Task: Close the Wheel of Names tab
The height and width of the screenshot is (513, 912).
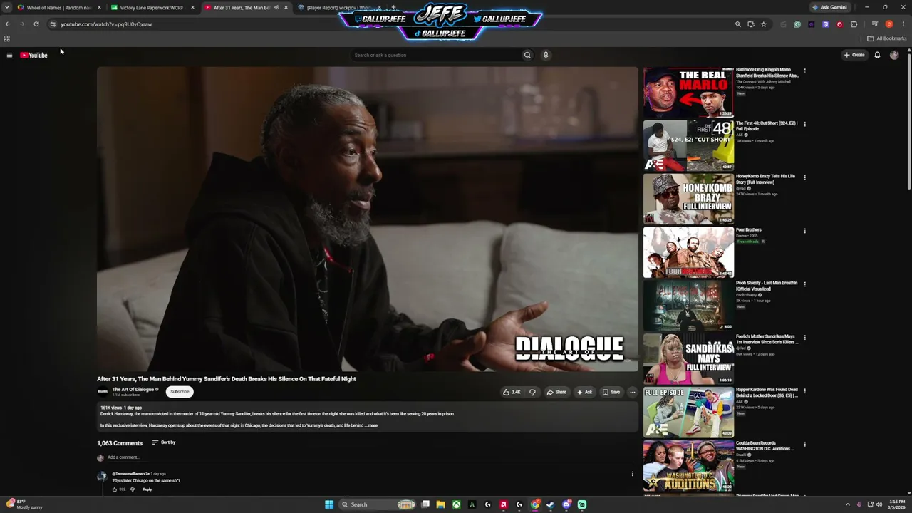Action: click(99, 7)
